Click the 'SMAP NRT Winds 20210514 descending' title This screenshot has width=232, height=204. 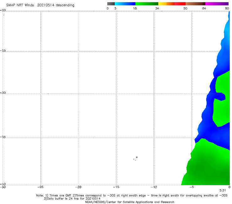coord(40,5)
